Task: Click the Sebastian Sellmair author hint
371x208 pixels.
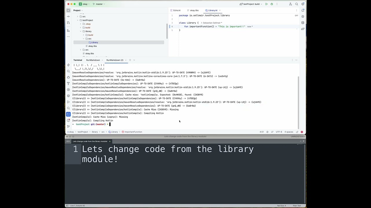Action: pos(211,23)
